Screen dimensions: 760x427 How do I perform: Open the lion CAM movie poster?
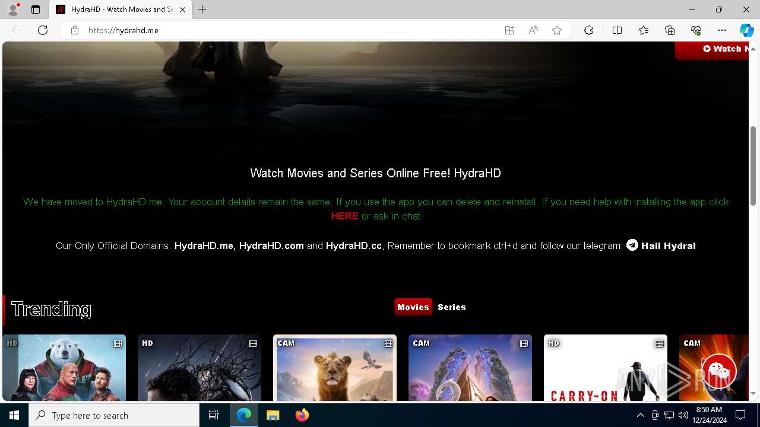pyautogui.click(x=335, y=368)
